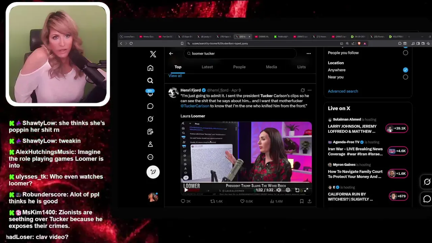View analytics showing 1.4M views
The image size is (432, 243).
point(276,201)
